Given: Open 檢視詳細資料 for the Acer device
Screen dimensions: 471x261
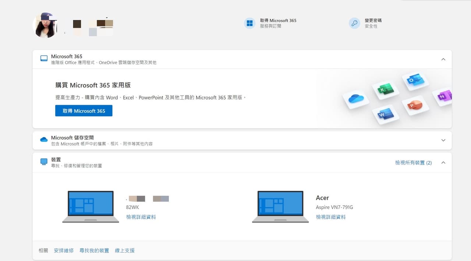Looking at the screenshot, I should [331, 217].
